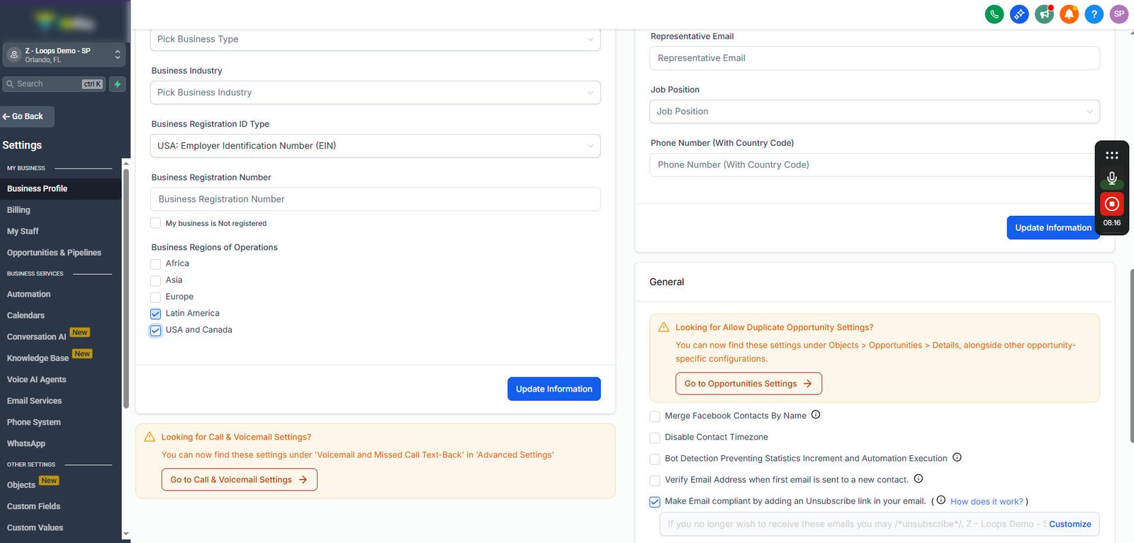Screen dimensions: 1134x543
Task: Click the microphone icon in recorder widget
Action: click(x=1111, y=178)
